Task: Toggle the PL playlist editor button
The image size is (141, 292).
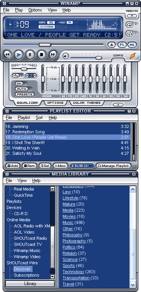Action: click(x=122, y=45)
